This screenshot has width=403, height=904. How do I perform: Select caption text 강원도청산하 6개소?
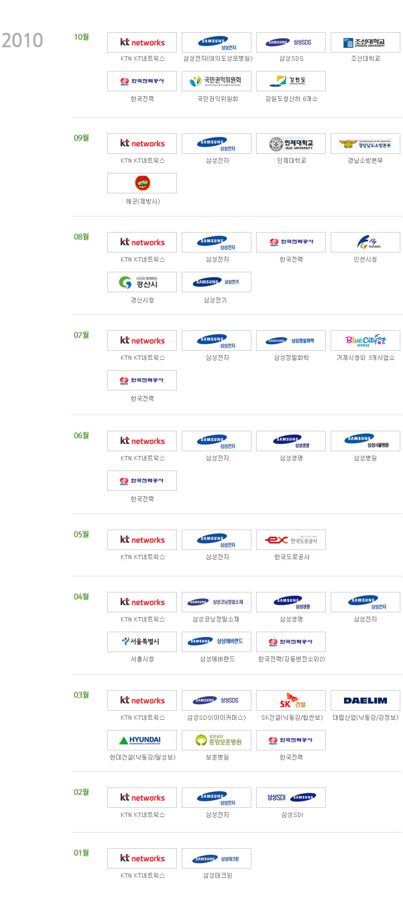[x=292, y=99]
